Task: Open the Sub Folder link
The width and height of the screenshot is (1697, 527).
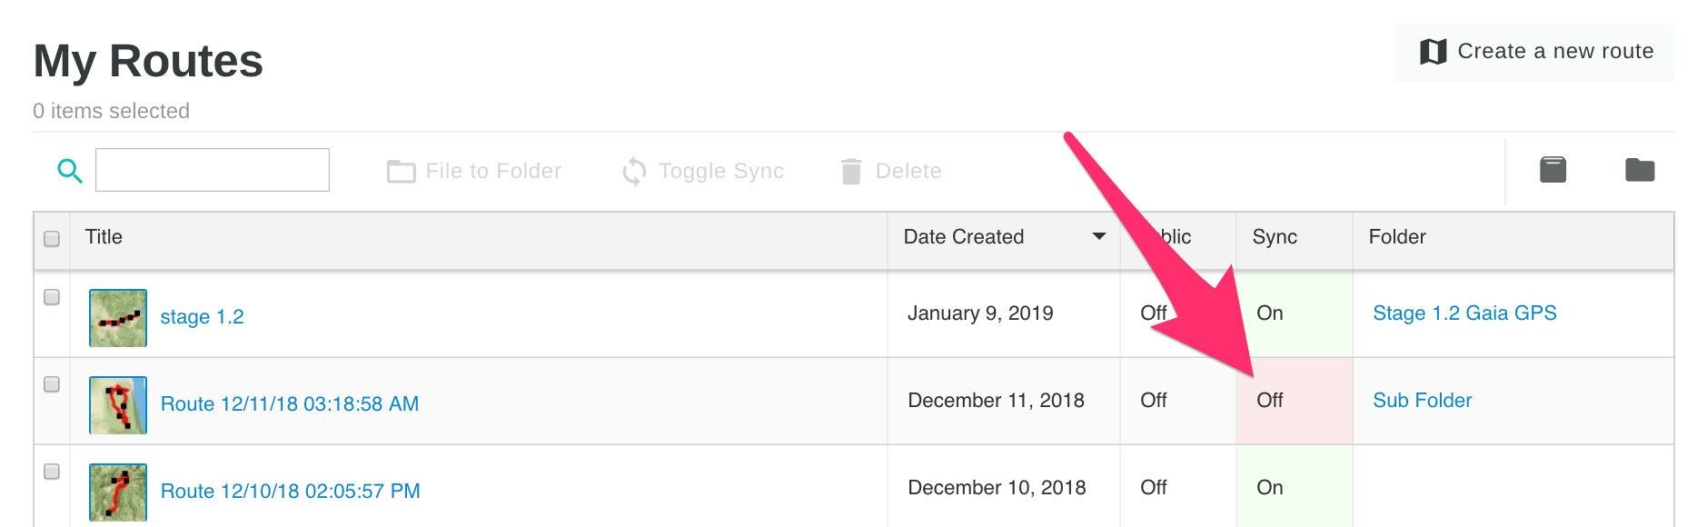Action: tap(1422, 401)
